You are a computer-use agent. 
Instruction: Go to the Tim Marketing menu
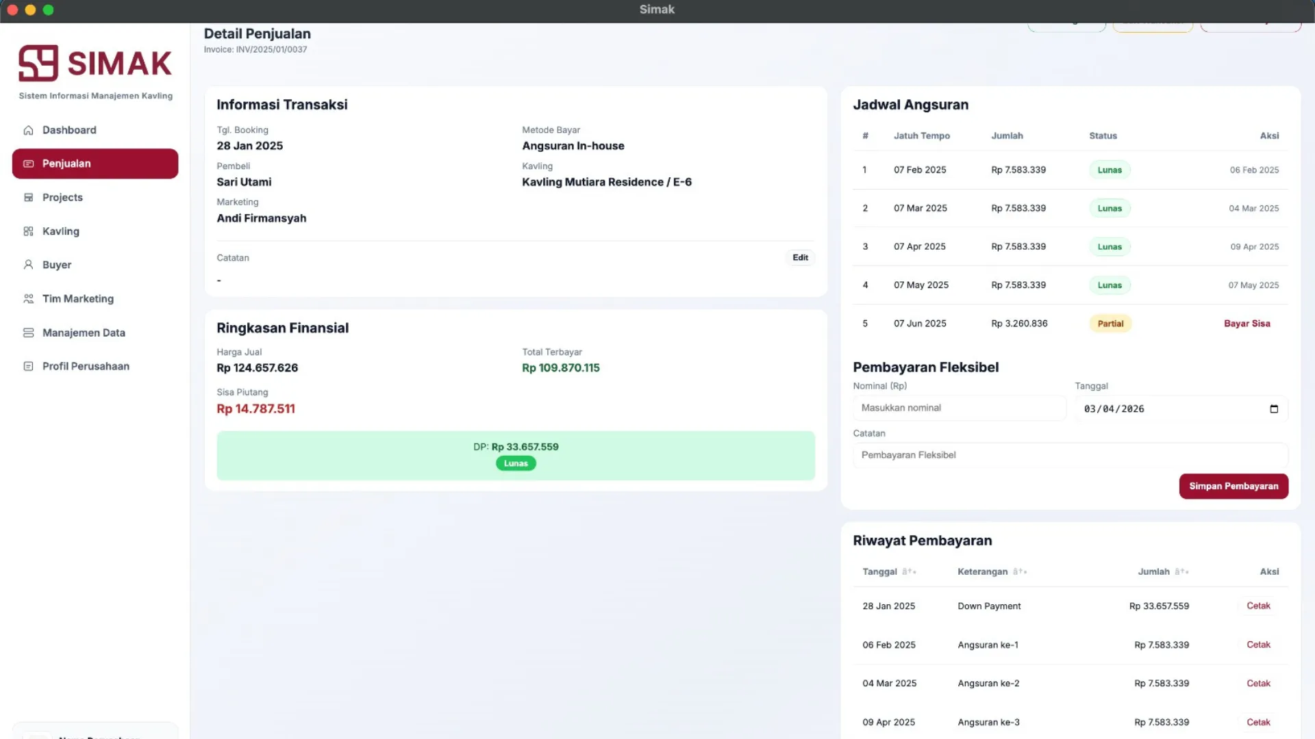click(x=78, y=299)
